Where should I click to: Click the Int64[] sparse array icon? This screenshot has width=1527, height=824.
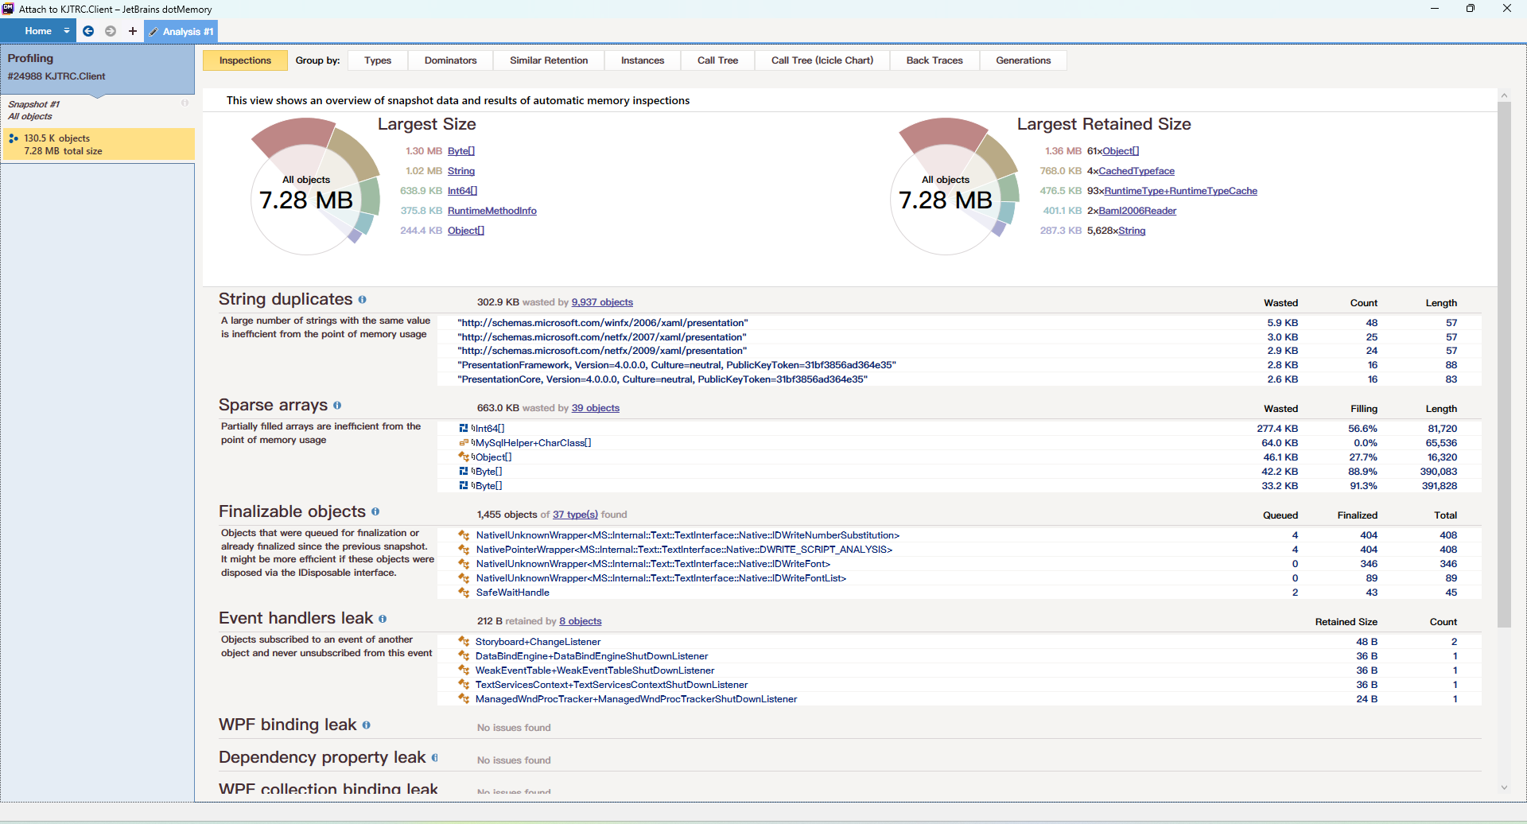point(464,428)
